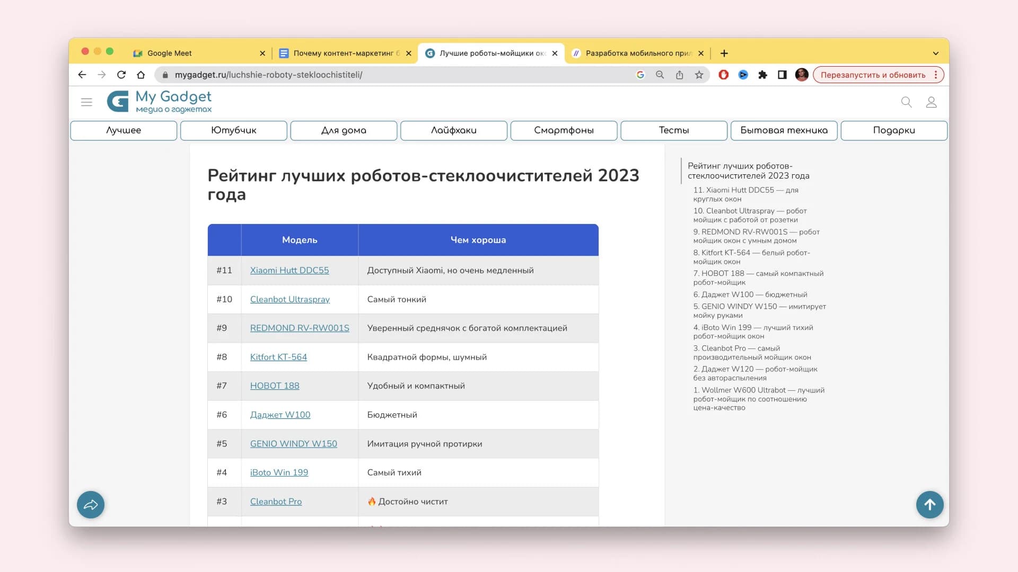Viewport: 1018px width, 572px height.
Task: Close the Разработка мобильного tab
Action: [701, 53]
